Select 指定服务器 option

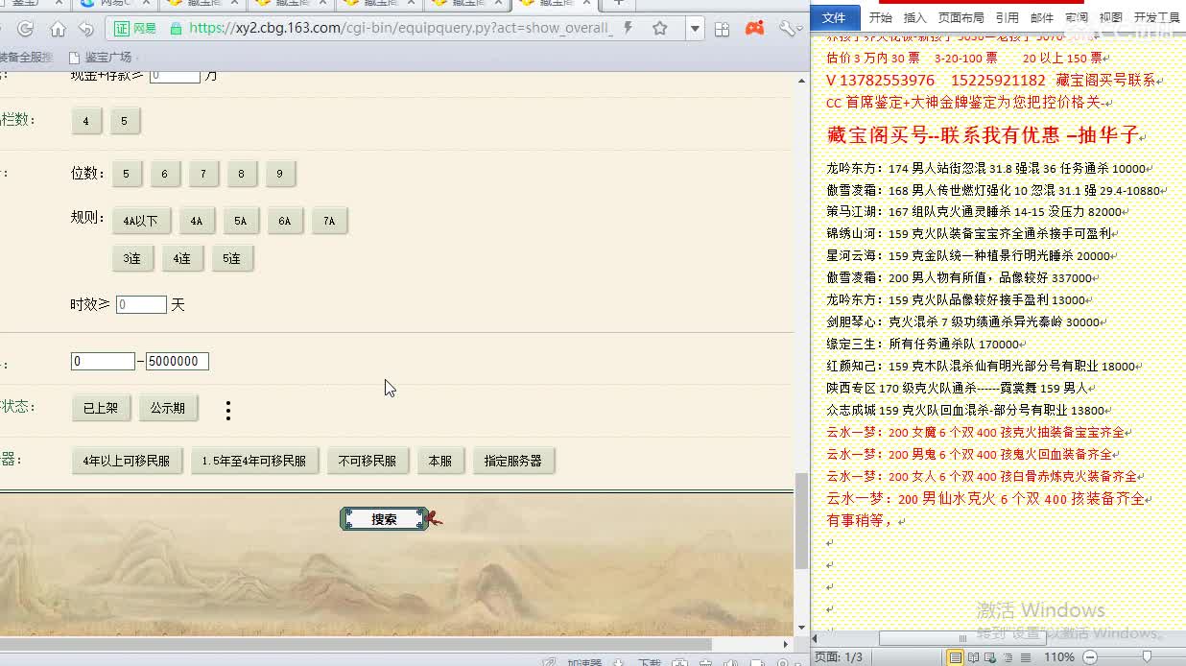pyautogui.click(x=513, y=461)
